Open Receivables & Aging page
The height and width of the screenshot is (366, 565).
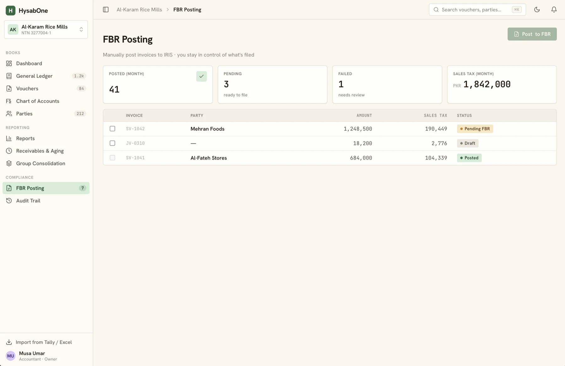pos(46,151)
